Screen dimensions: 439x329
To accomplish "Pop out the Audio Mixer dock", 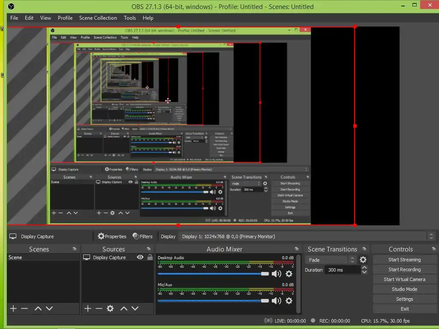I will coord(297,249).
